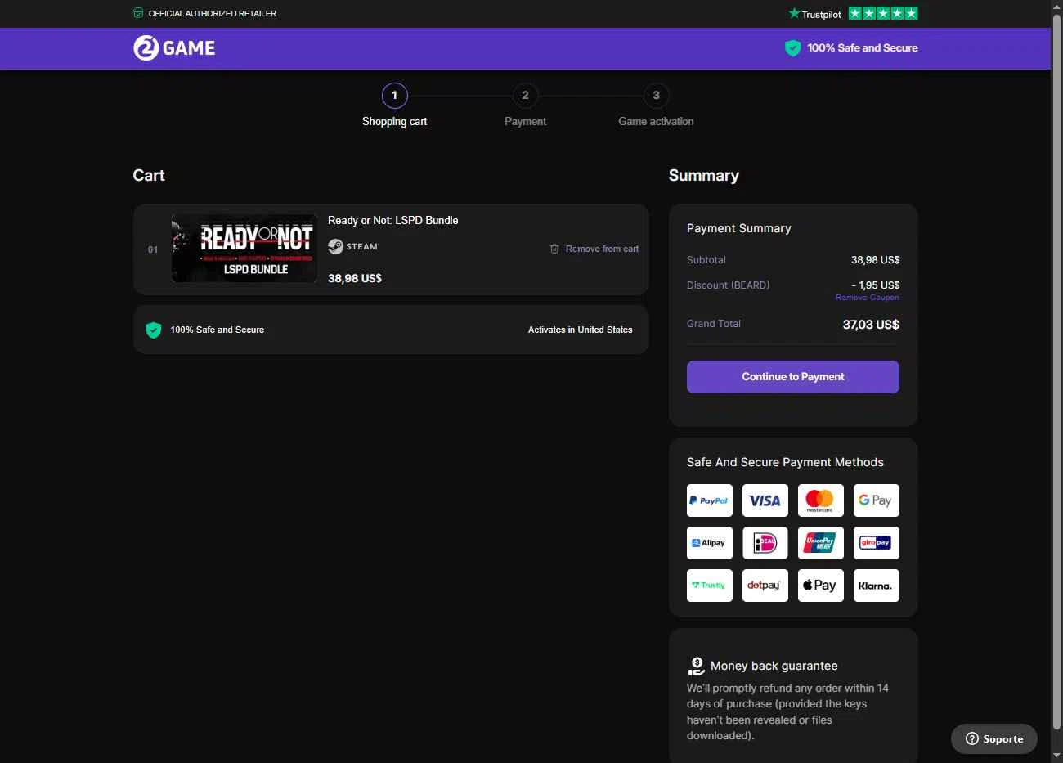The height and width of the screenshot is (763, 1063).
Task: Go to step 3 Game activation
Action: (x=656, y=106)
